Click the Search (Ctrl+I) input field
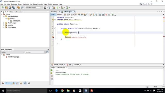Viewport: 165px width, 93px height. click(x=153, y=4)
